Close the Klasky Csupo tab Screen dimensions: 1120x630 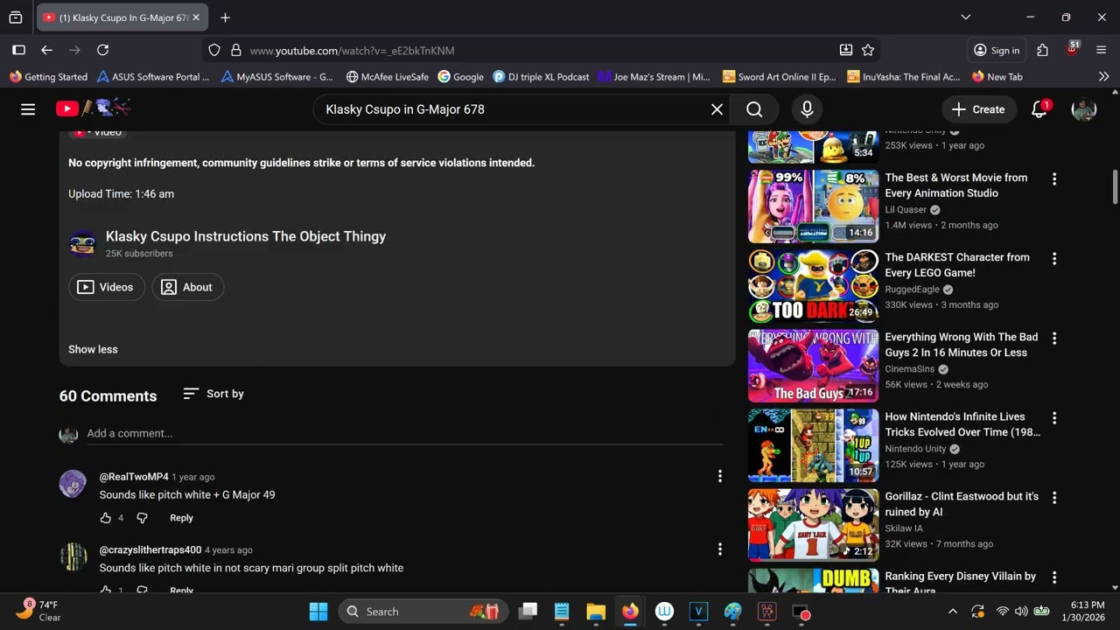coord(196,17)
